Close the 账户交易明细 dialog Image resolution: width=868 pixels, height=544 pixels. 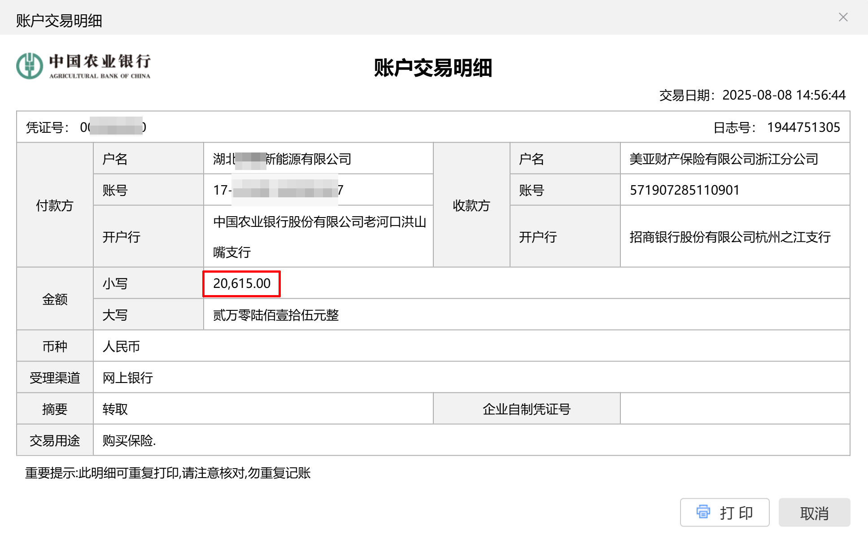click(x=843, y=17)
